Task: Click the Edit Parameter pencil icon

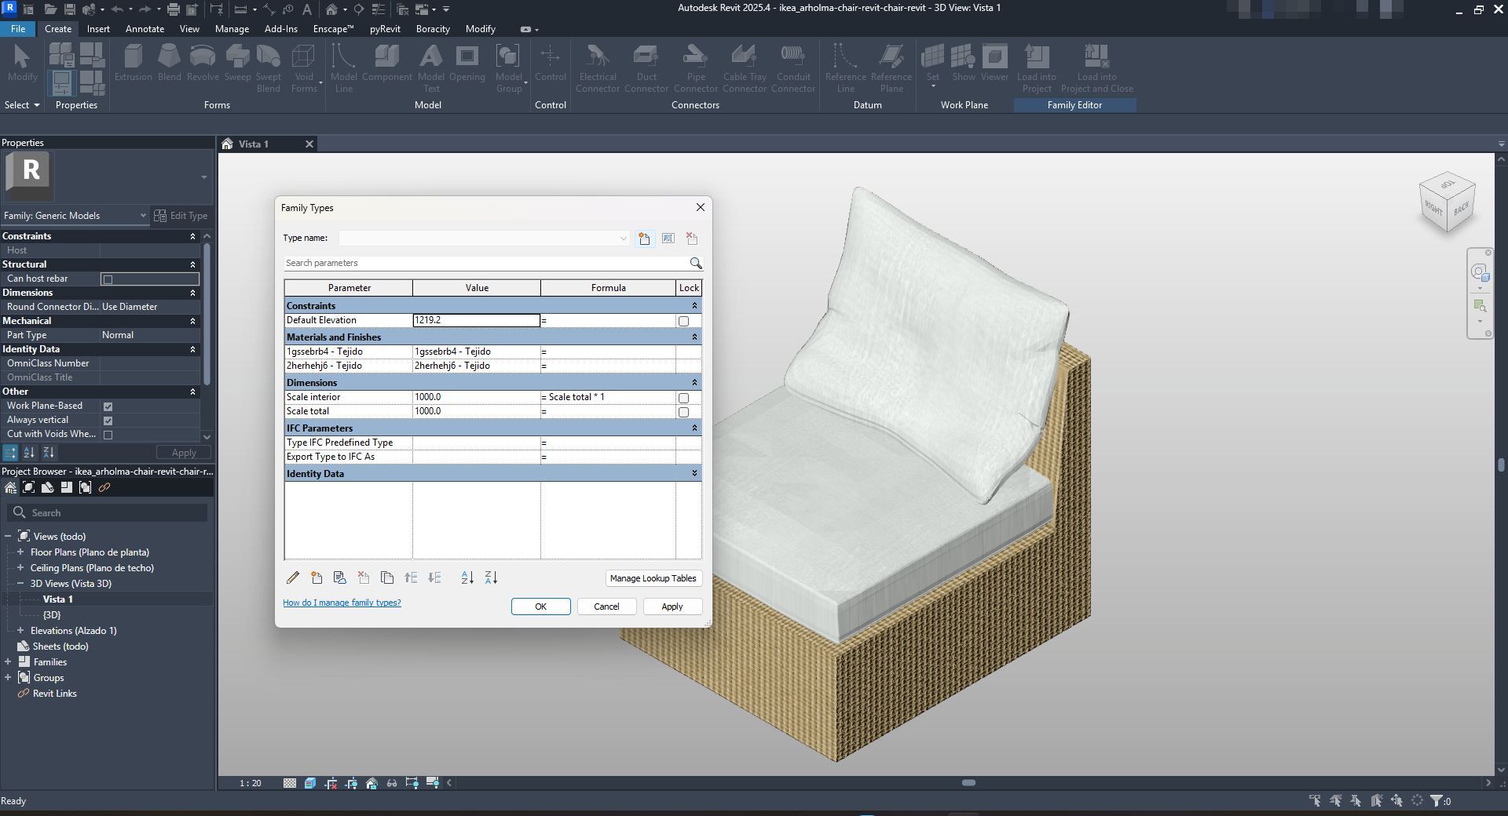Action: [293, 577]
